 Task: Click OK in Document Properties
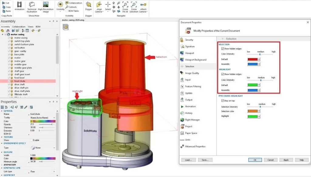tap(255, 160)
